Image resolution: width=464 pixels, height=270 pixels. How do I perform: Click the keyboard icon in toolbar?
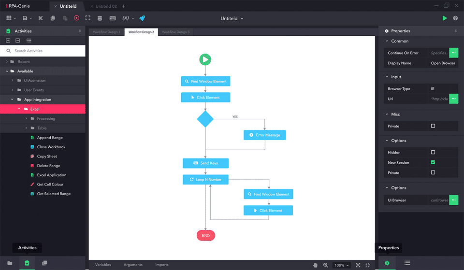(x=113, y=18)
